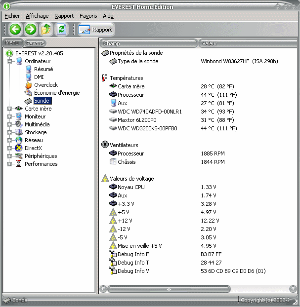This screenshot has width=300, height=307.
Task: Click the Refresh toolbar icon
Action: tap(61, 29)
